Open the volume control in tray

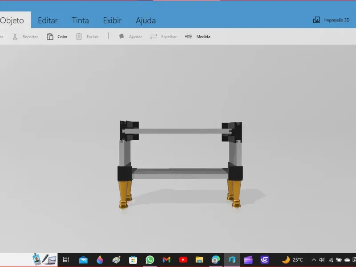pyautogui.click(x=322, y=259)
